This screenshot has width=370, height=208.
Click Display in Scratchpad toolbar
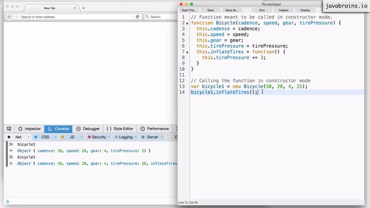point(305,10)
